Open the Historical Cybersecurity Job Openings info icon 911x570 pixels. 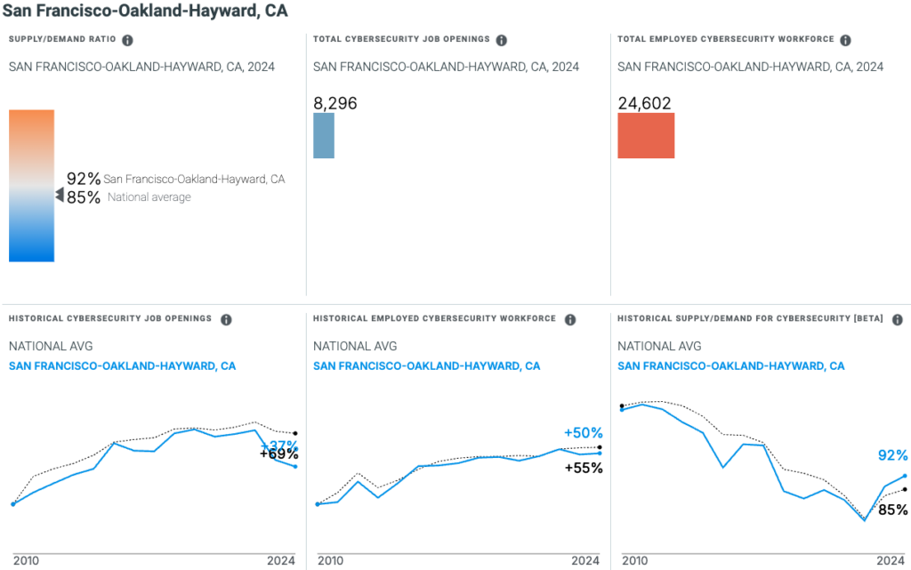(226, 318)
